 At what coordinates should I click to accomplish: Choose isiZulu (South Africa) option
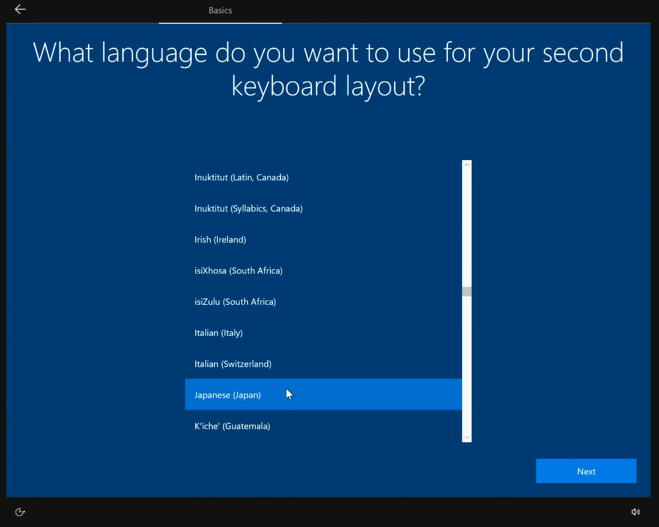coord(235,302)
